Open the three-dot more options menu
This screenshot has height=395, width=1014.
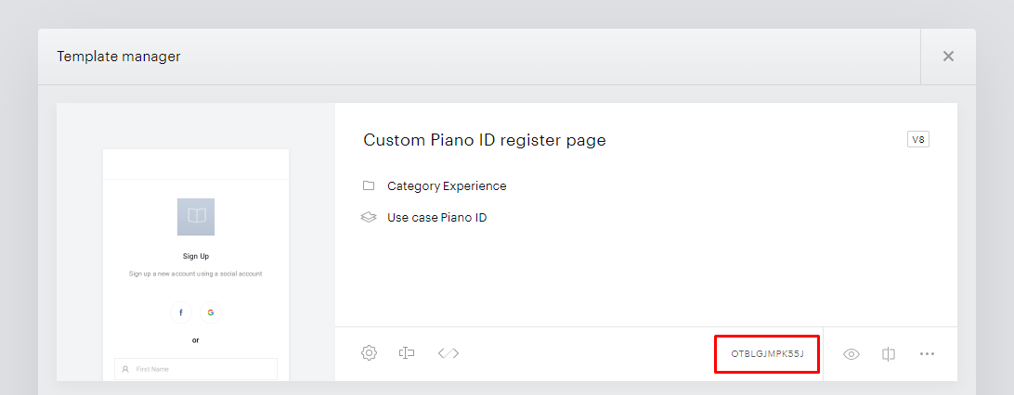coord(927,353)
